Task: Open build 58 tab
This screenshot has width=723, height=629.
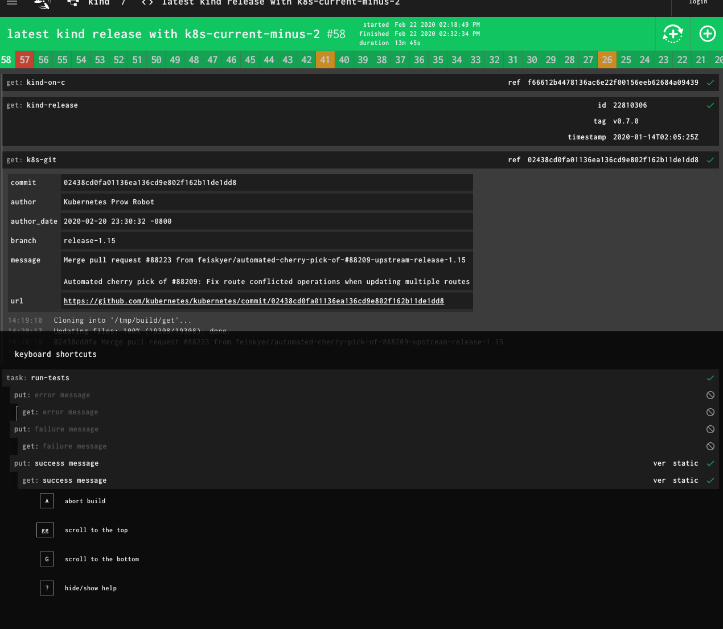Action: pos(6,60)
